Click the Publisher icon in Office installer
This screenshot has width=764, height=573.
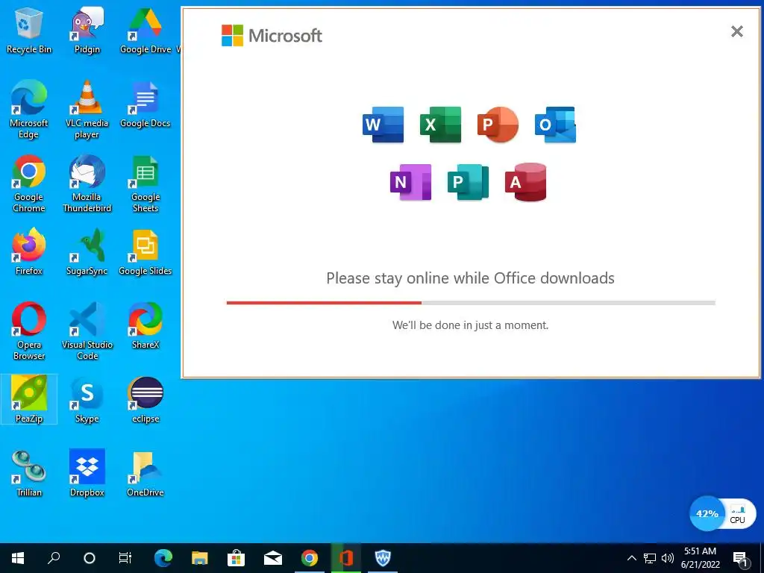(469, 182)
